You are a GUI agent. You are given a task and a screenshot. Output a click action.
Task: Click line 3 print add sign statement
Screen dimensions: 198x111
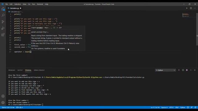36,19
